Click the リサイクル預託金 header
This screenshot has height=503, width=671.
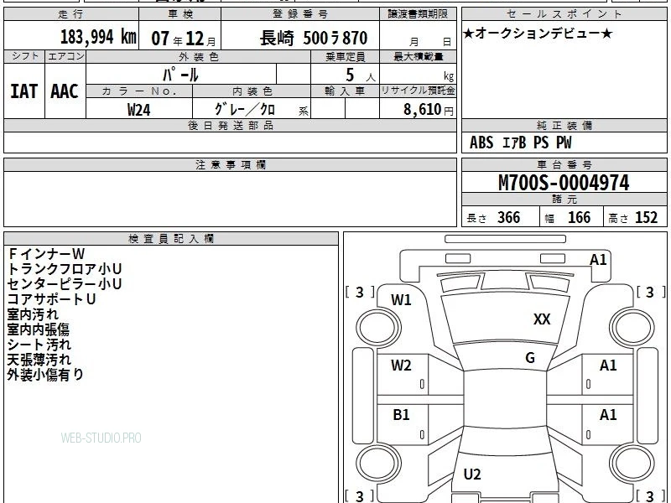click(x=418, y=91)
